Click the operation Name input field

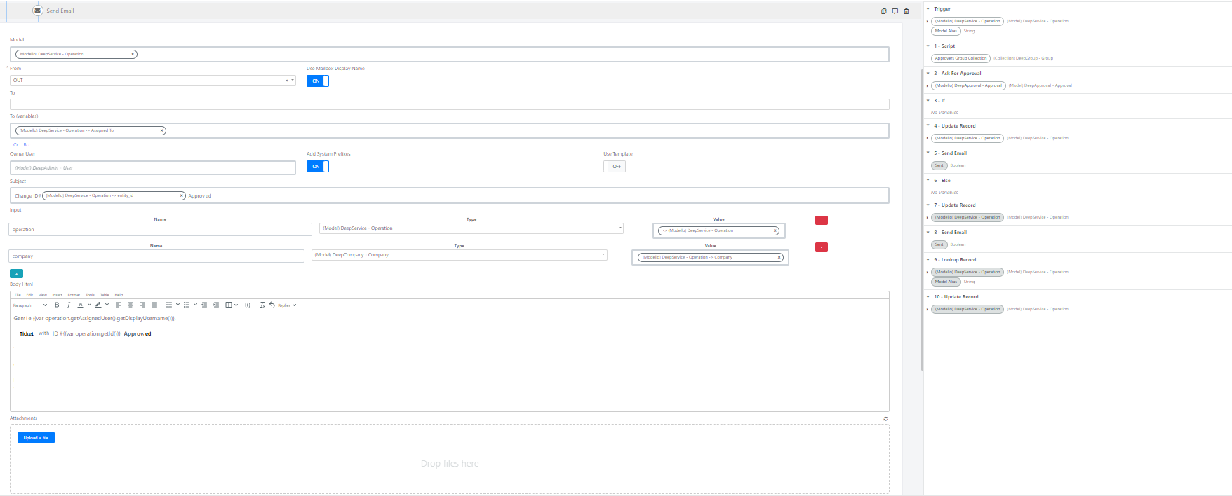pos(160,230)
